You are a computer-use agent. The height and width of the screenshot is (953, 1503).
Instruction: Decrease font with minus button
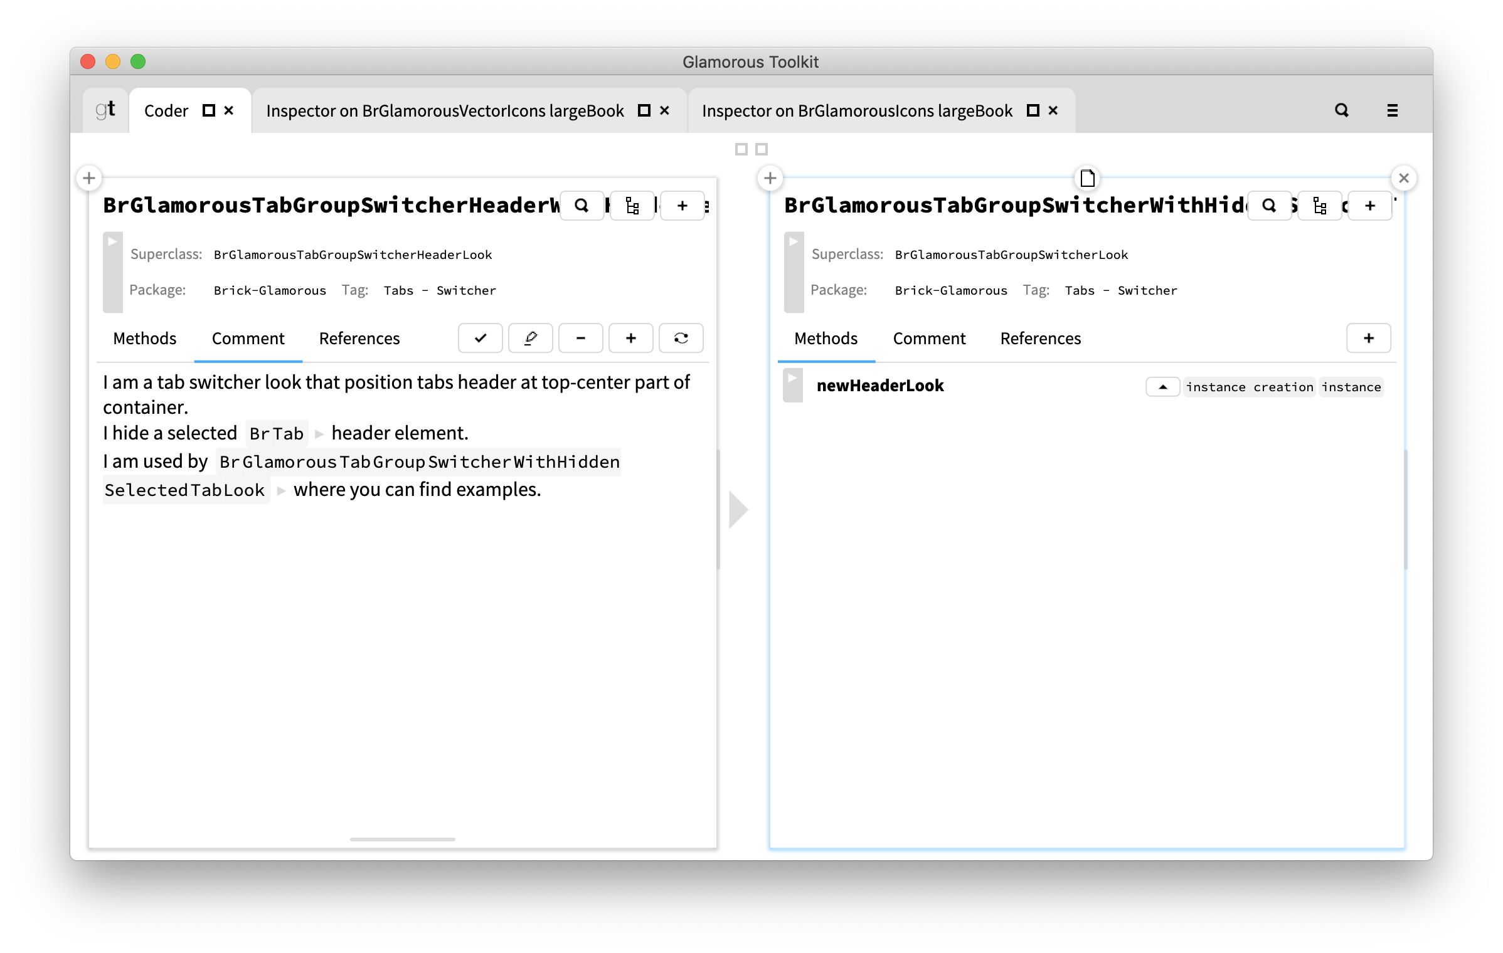[581, 339]
